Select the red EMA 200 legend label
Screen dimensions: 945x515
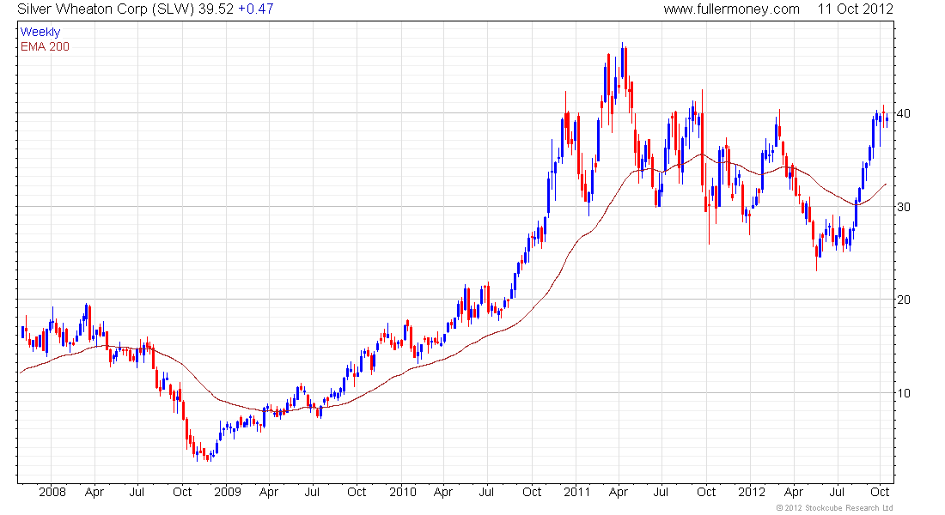click(46, 47)
